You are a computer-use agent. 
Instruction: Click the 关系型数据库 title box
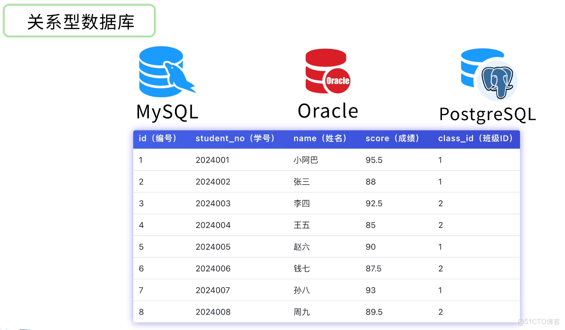pos(79,20)
